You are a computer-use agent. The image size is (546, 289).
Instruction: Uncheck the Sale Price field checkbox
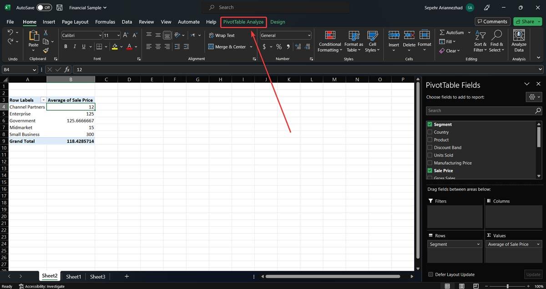coord(430,171)
